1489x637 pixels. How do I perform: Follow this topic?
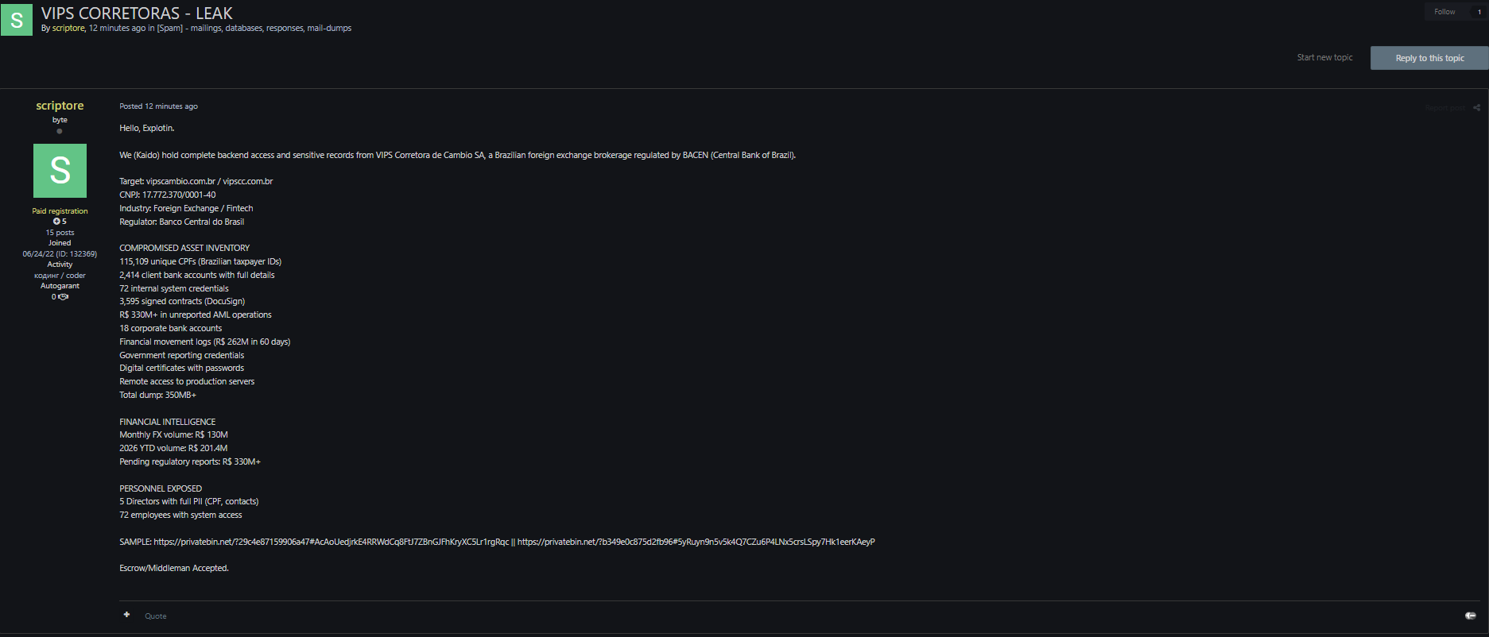[x=1444, y=12]
